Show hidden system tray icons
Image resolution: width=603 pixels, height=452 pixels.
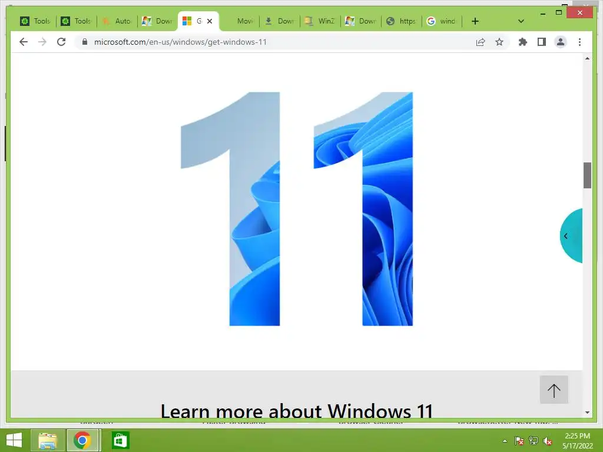505,441
